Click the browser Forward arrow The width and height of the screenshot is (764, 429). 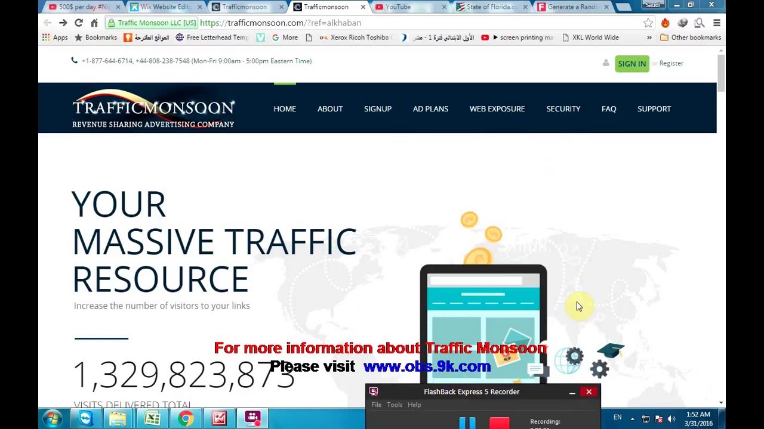click(x=63, y=23)
